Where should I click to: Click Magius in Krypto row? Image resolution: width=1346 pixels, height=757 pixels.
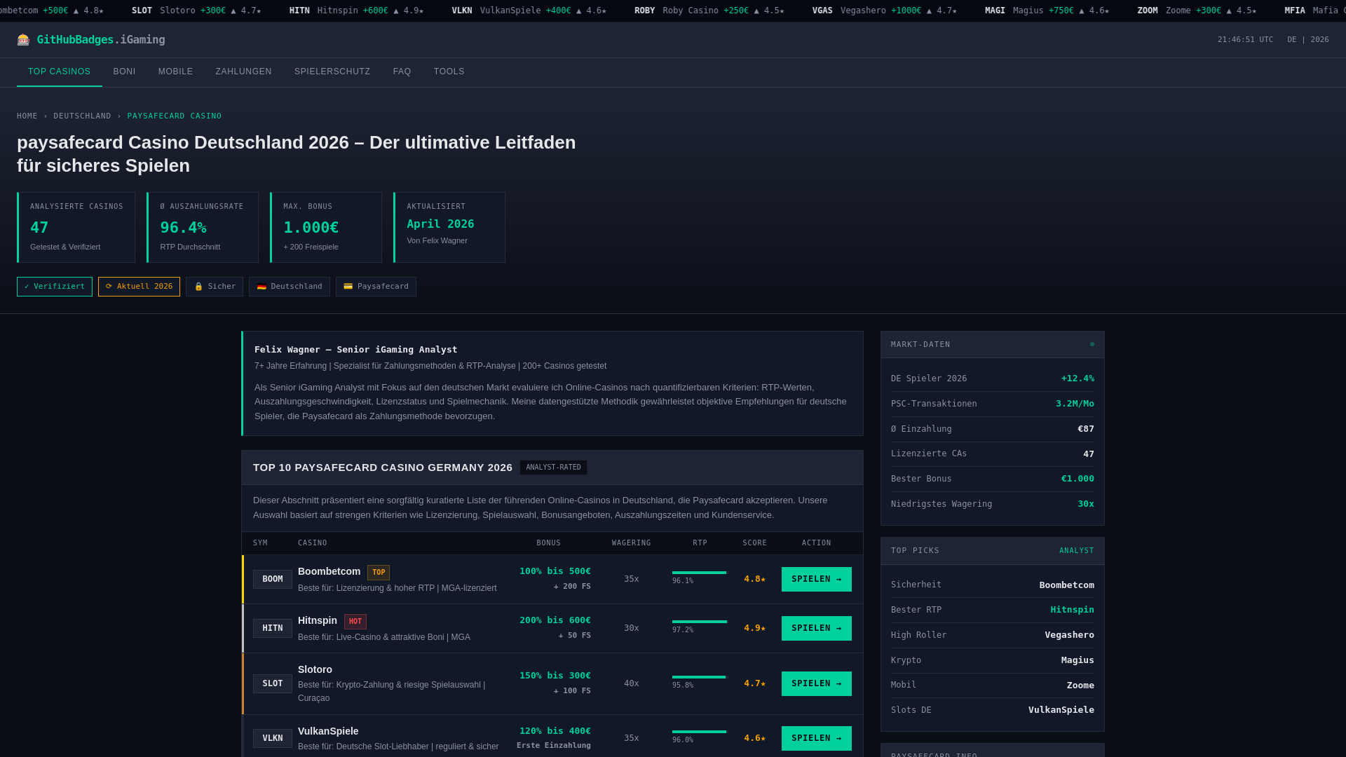pyautogui.click(x=1078, y=660)
